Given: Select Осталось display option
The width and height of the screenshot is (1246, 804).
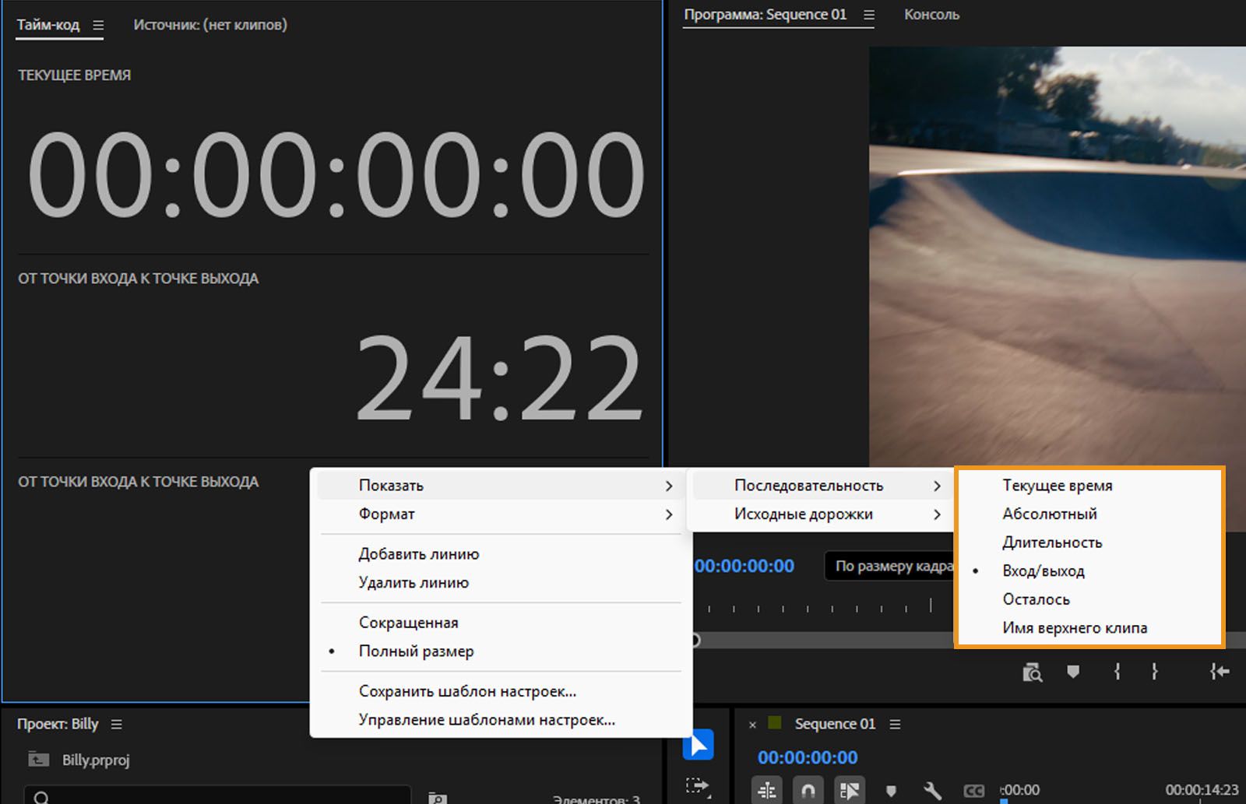Looking at the screenshot, I should 1089,599.
